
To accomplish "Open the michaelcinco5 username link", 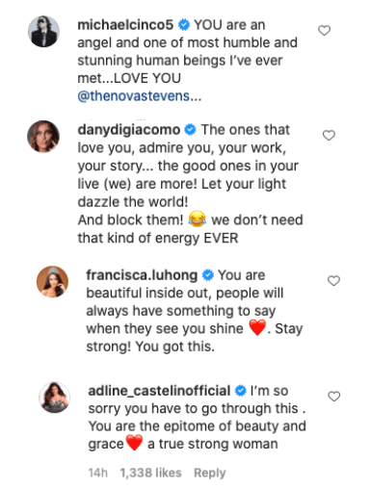I will coord(125,25).
